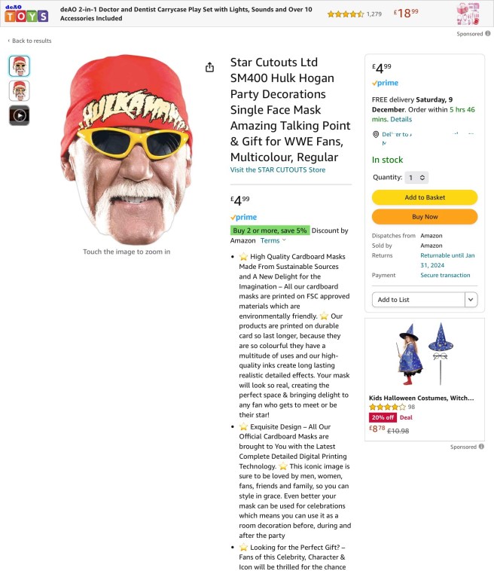Click the Prime logo in buy box
Viewport: 494px width, 571px height.
point(385,83)
